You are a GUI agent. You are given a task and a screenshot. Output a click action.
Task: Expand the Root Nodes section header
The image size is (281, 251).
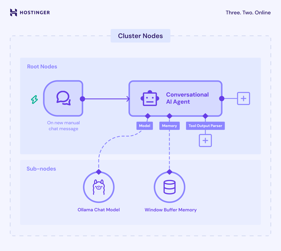pyautogui.click(x=42, y=67)
